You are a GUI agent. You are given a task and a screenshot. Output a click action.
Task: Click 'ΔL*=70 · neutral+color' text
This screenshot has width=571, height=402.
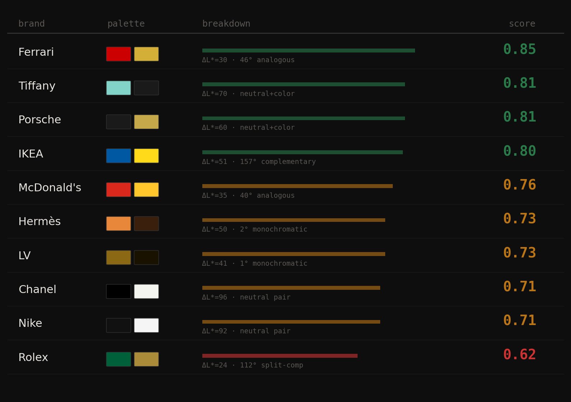point(248,94)
